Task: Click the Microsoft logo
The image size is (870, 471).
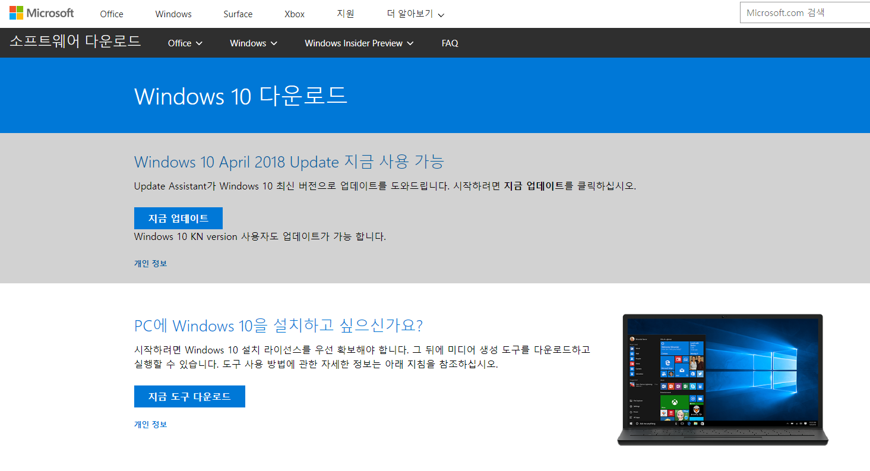Action: tap(42, 13)
